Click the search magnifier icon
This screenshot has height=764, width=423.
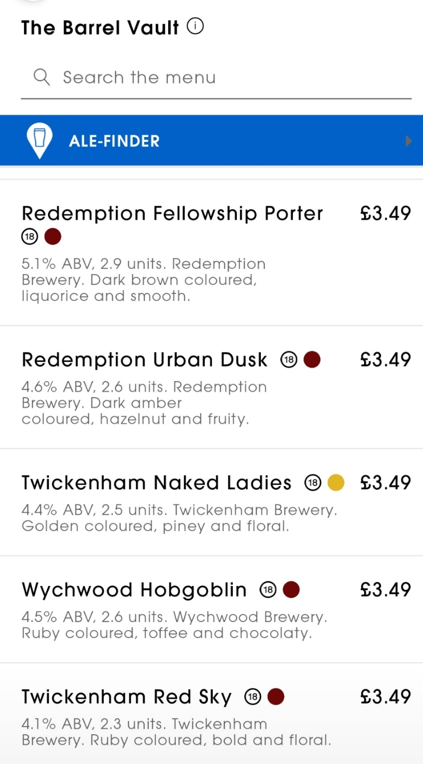pyautogui.click(x=42, y=77)
